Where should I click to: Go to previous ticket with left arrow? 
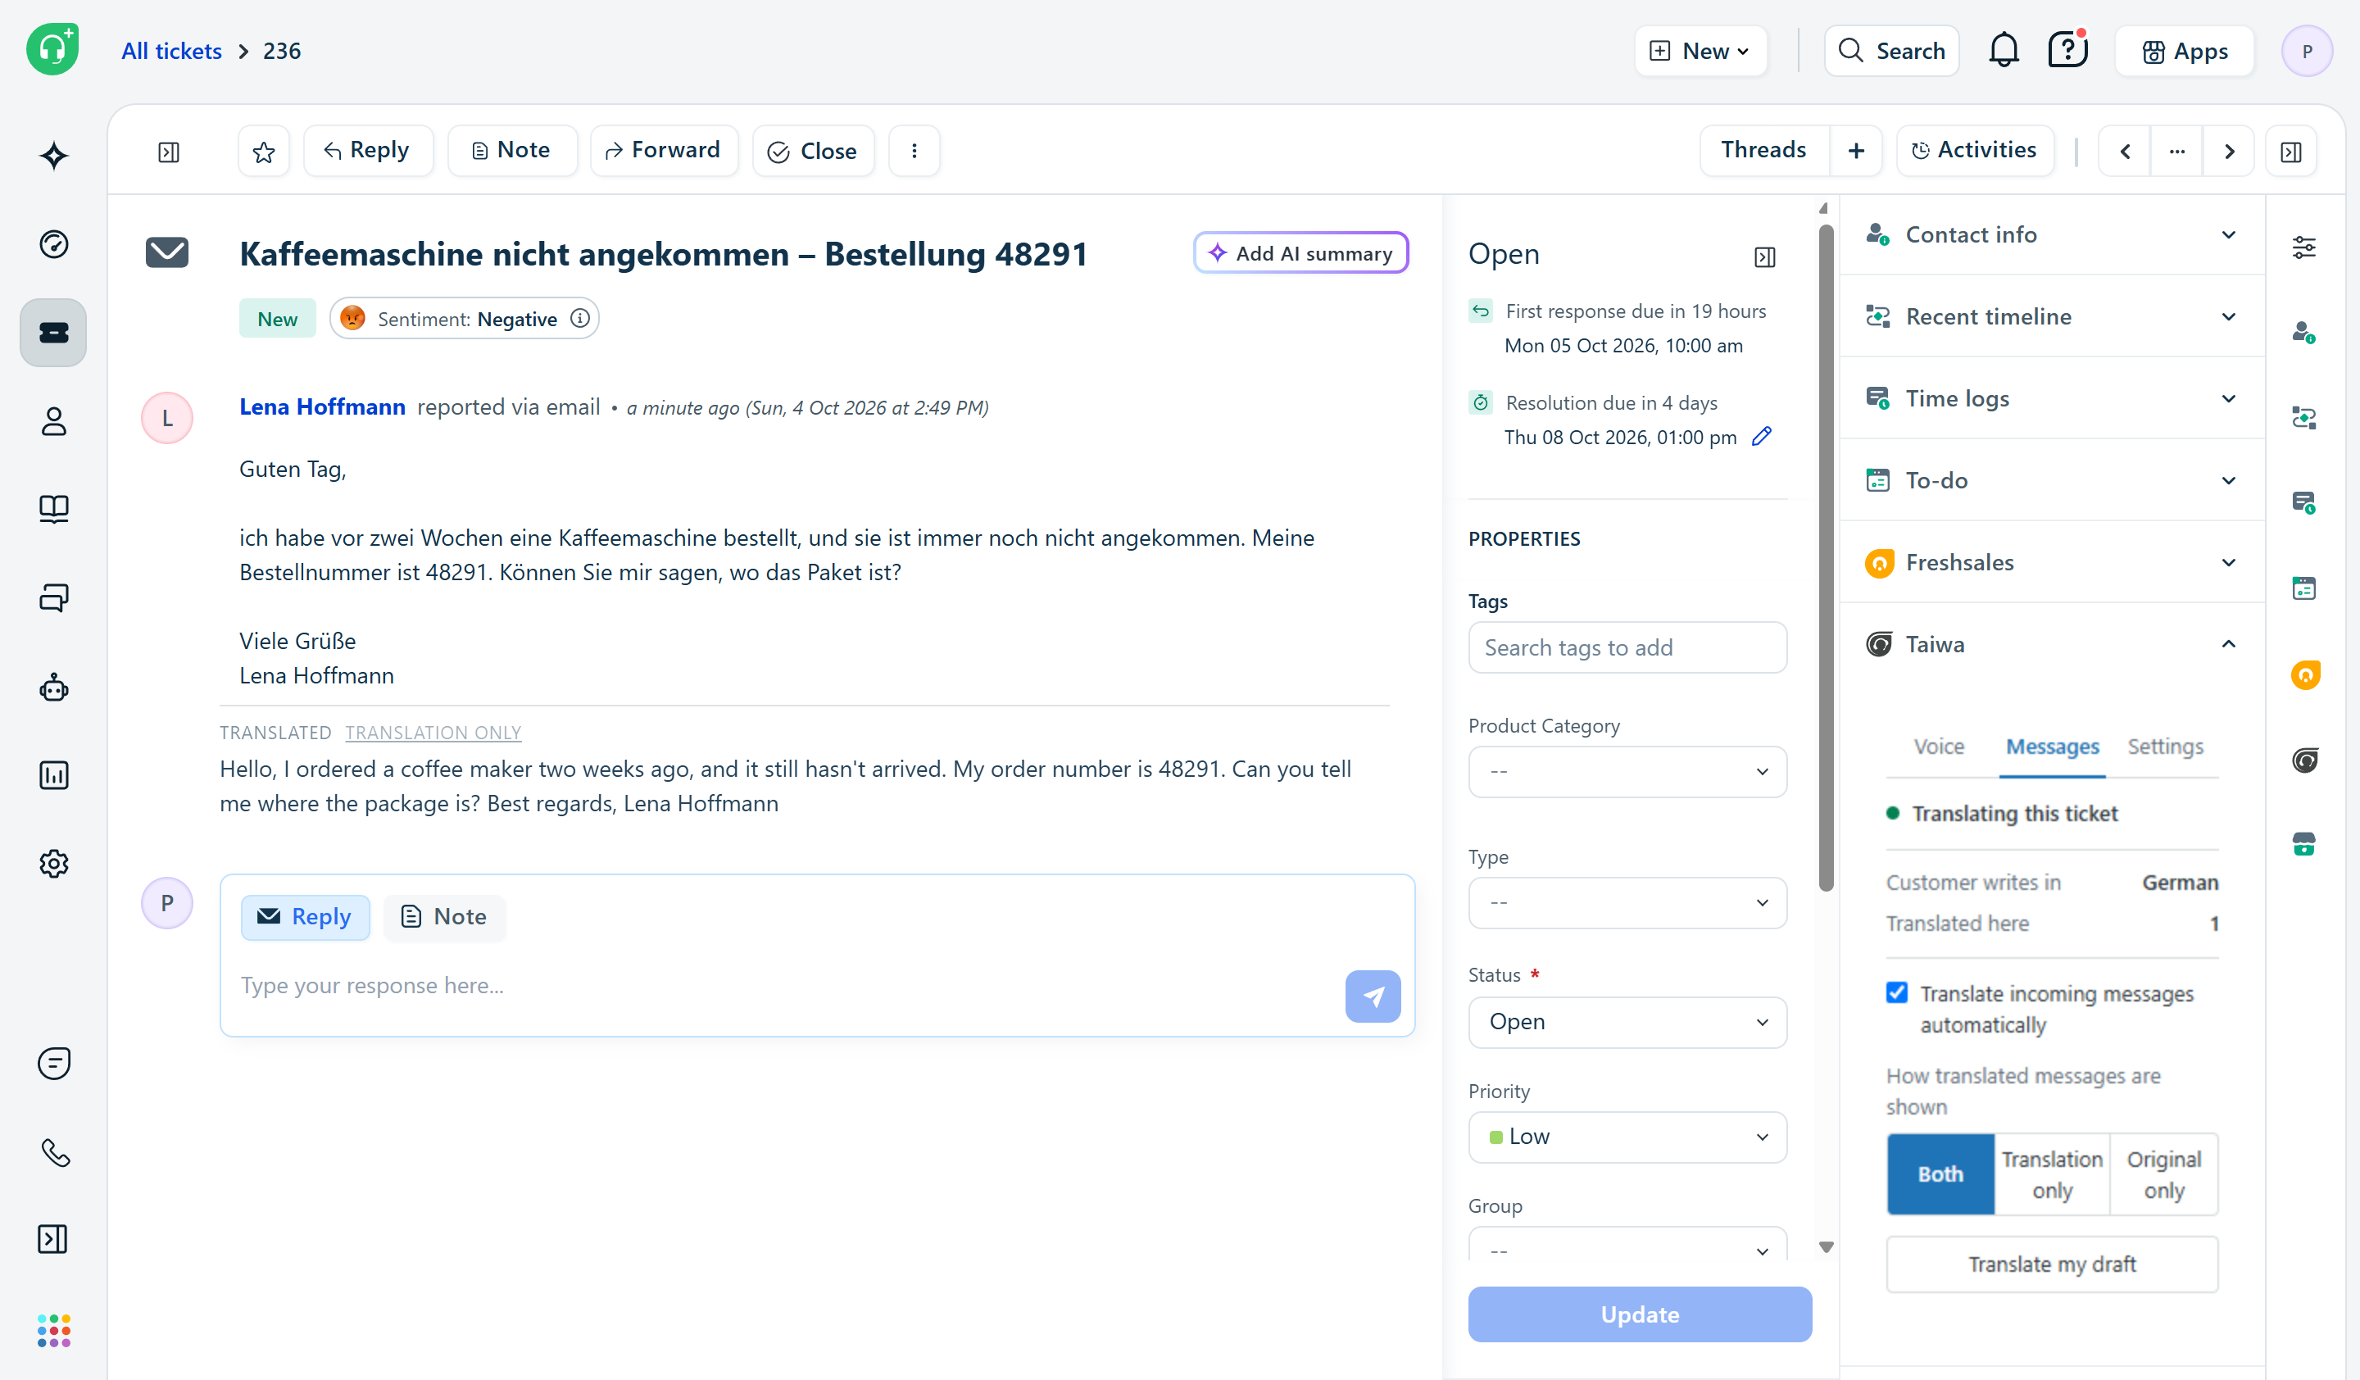coord(2125,151)
